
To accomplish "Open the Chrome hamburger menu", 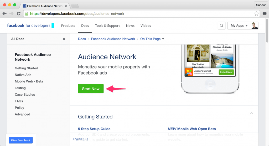I will (x=265, y=14).
